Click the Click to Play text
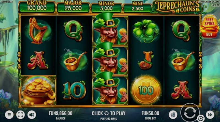220x122 pixels. [x=109, y=113]
